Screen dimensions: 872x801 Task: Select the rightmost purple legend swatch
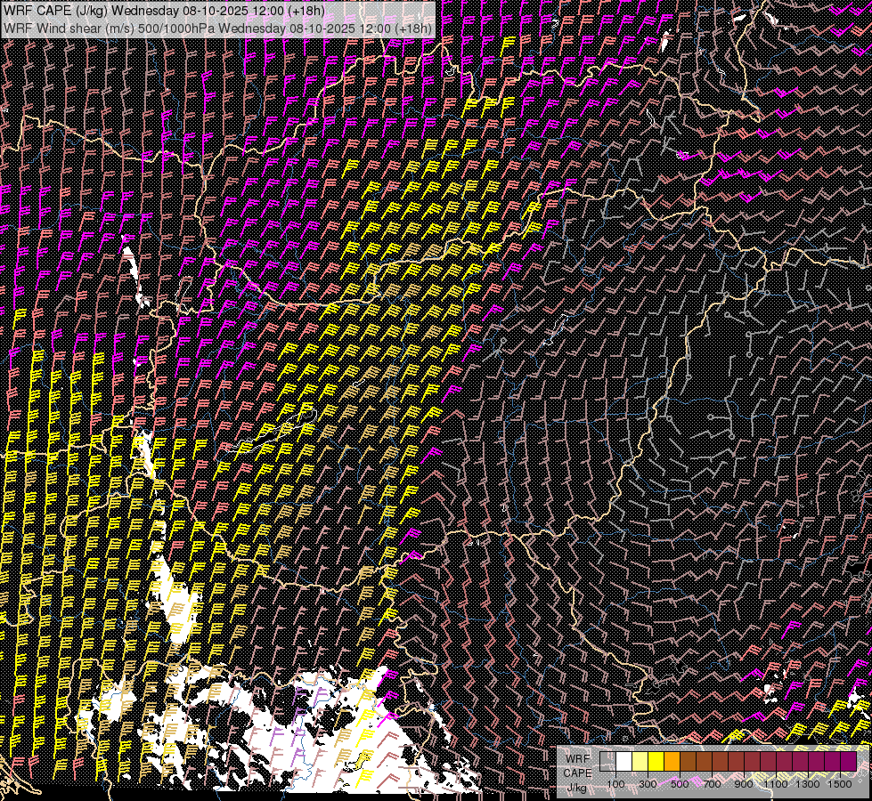848,761
